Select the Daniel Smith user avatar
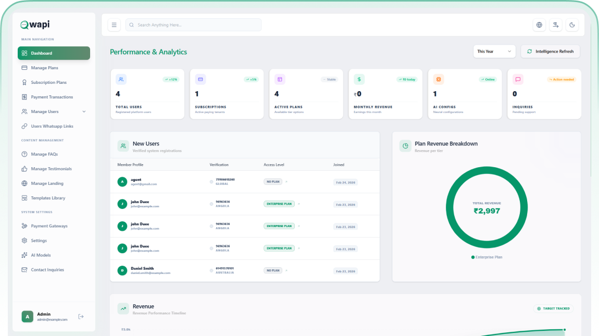The width and height of the screenshot is (599, 336). click(x=122, y=270)
